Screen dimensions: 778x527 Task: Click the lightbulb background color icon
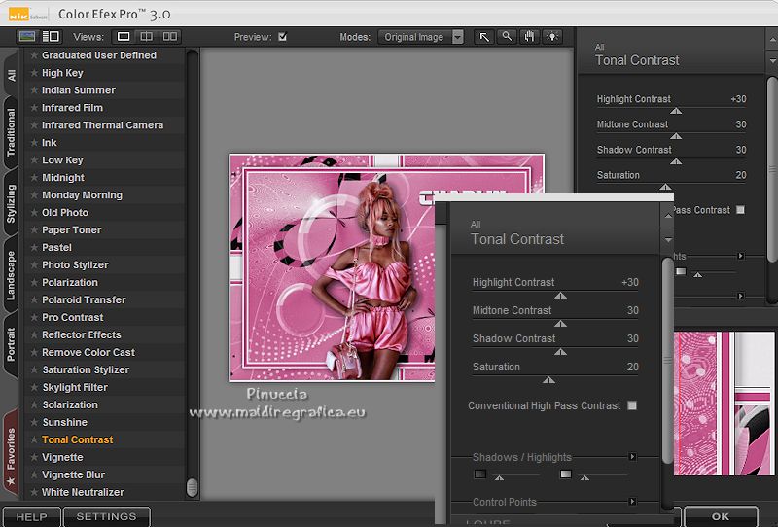(552, 37)
